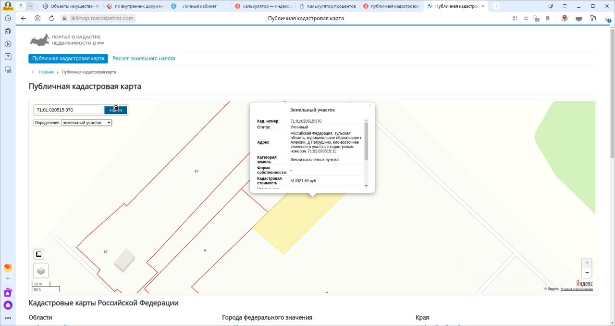
Task: Click the Края heading
Action: [x=422, y=317]
